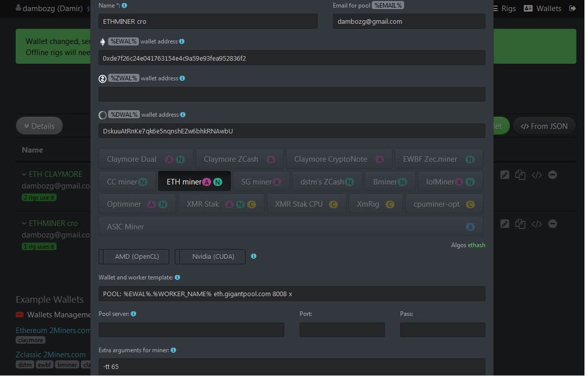Viewport: 588px width, 376px height.
Task: Click the Ethereum icon beside %EWAL%
Action: [103, 41]
